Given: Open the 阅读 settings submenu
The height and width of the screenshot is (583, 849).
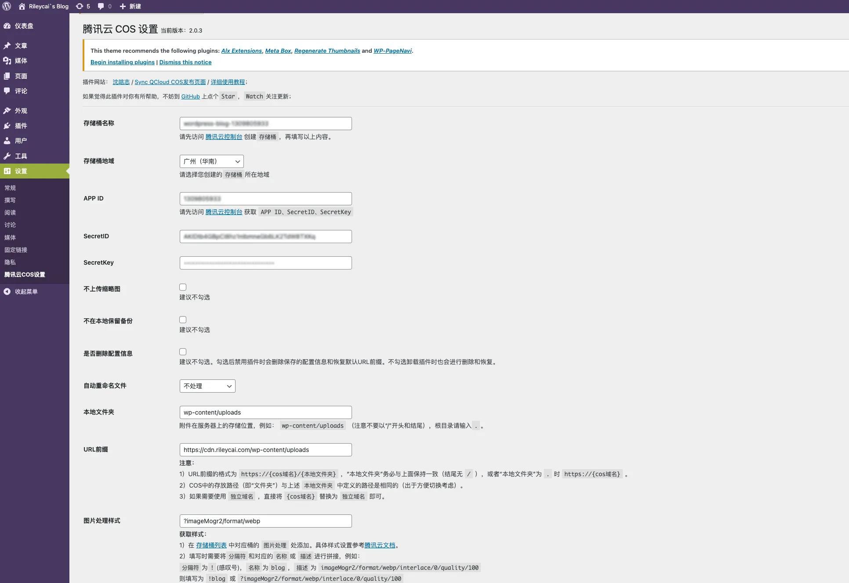Looking at the screenshot, I should pos(10,212).
